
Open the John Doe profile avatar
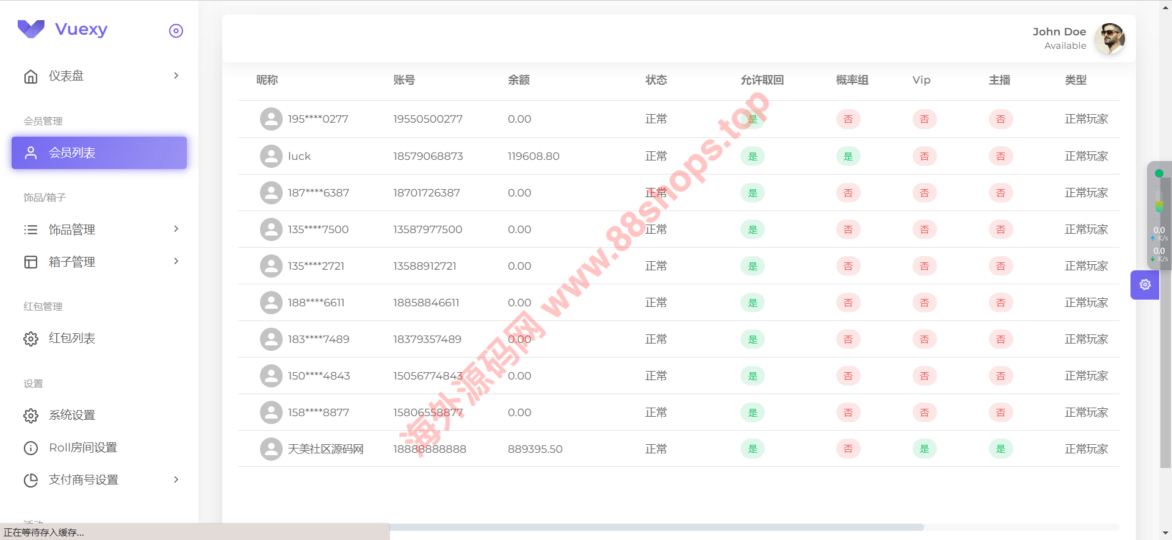[x=1109, y=38]
